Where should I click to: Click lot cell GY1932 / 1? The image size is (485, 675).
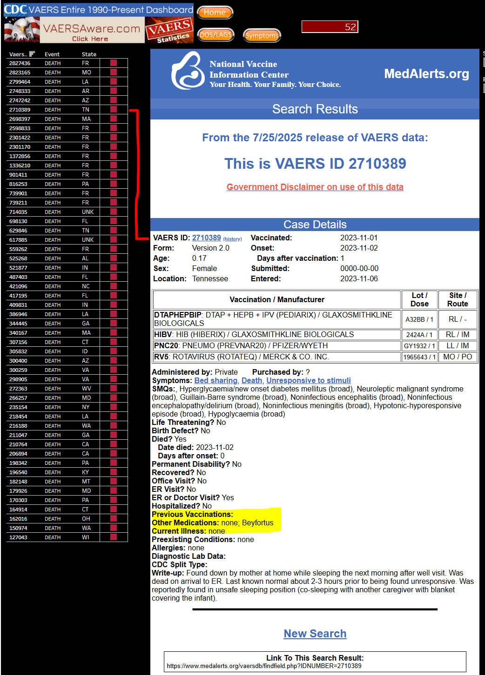(x=419, y=346)
